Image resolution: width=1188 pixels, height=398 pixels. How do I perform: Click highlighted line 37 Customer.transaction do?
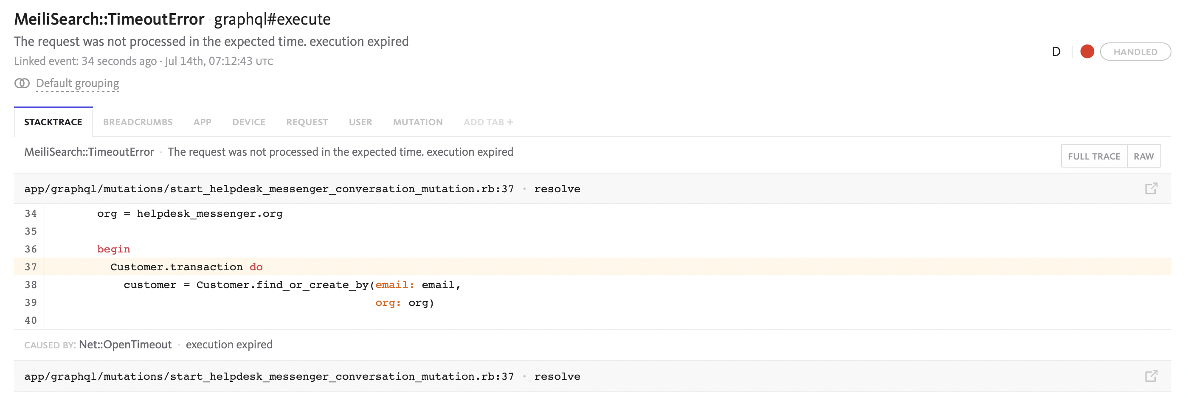click(593, 267)
